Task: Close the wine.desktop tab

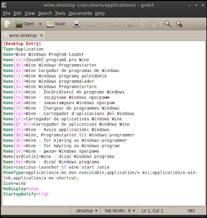Action: pos(41,35)
